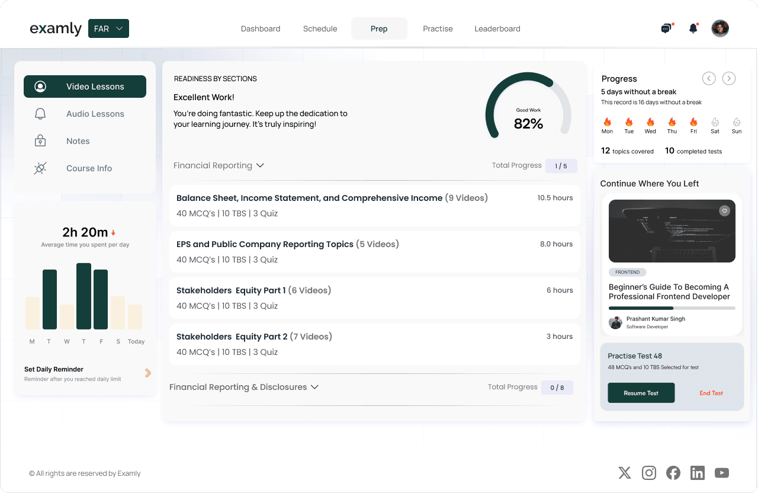Image resolution: width=758 pixels, height=493 pixels.
Task: Select the Video Lessons sidebar icon
Action: pyautogui.click(x=40, y=86)
